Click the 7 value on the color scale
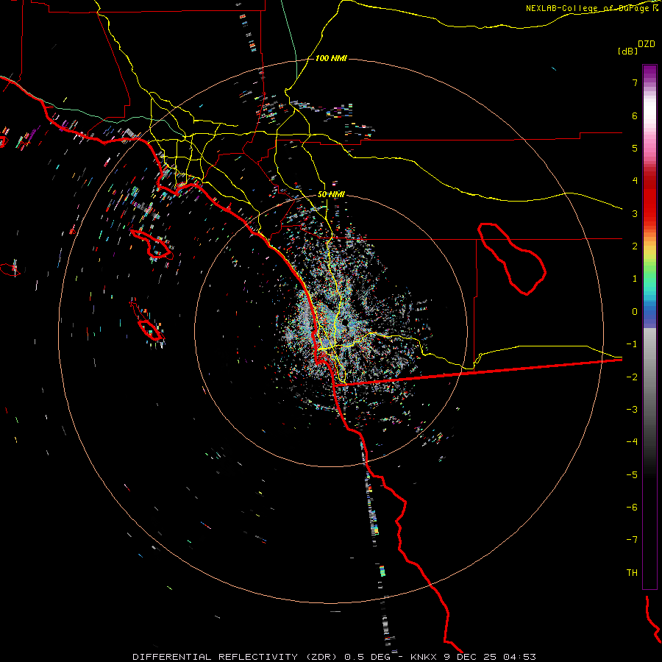 (x=635, y=82)
